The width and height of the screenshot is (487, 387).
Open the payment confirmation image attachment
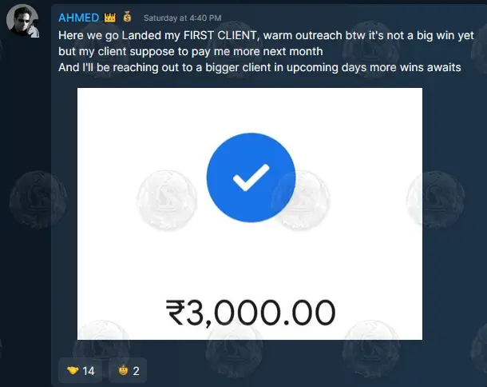pyautogui.click(x=250, y=213)
